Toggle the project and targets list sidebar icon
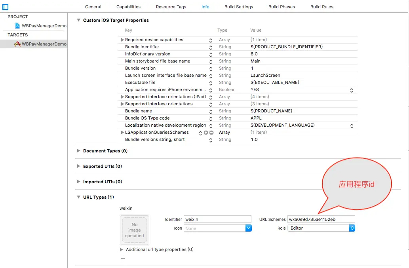This screenshot has width=409, height=268. [x=5, y=7]
